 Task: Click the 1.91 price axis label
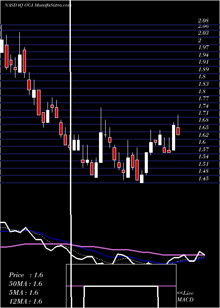[x=203, y=62]
